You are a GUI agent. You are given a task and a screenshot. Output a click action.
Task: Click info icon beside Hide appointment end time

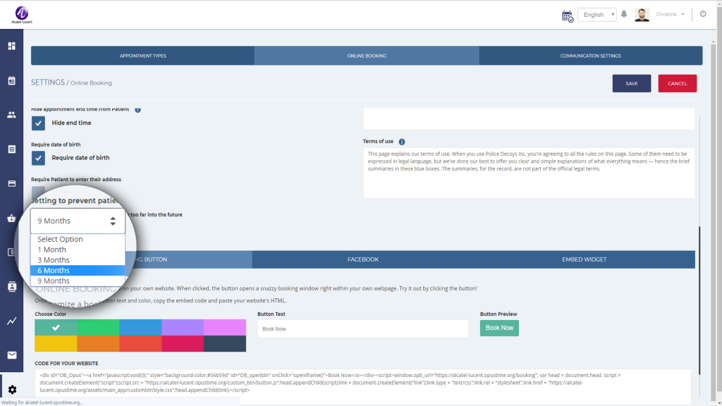[x=137, y=109]
